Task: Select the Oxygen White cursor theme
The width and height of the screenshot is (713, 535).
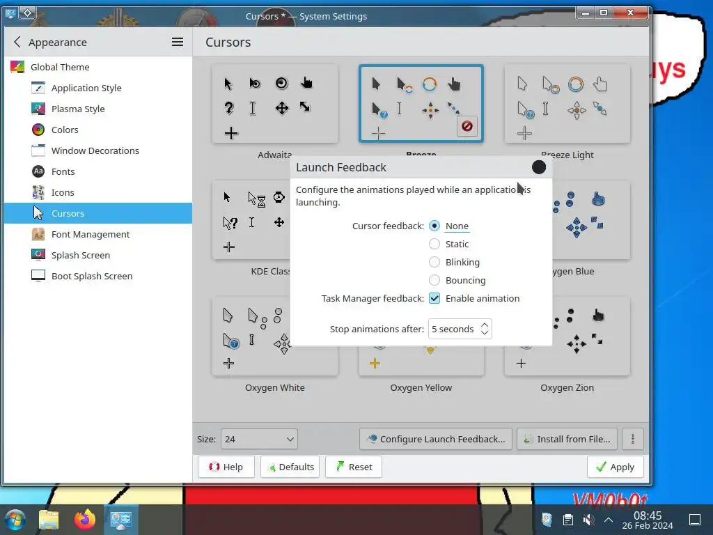Action: [x=274, y=336]
